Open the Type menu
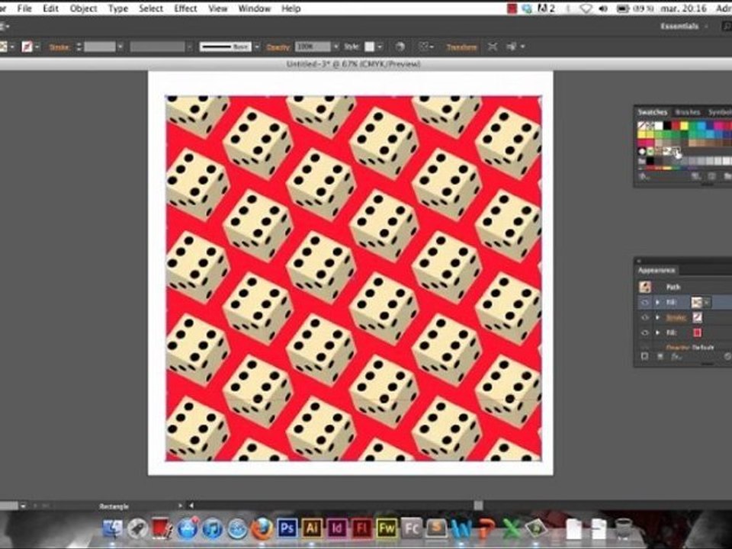Viewport: 732px width, 549px height. [117, 8]
